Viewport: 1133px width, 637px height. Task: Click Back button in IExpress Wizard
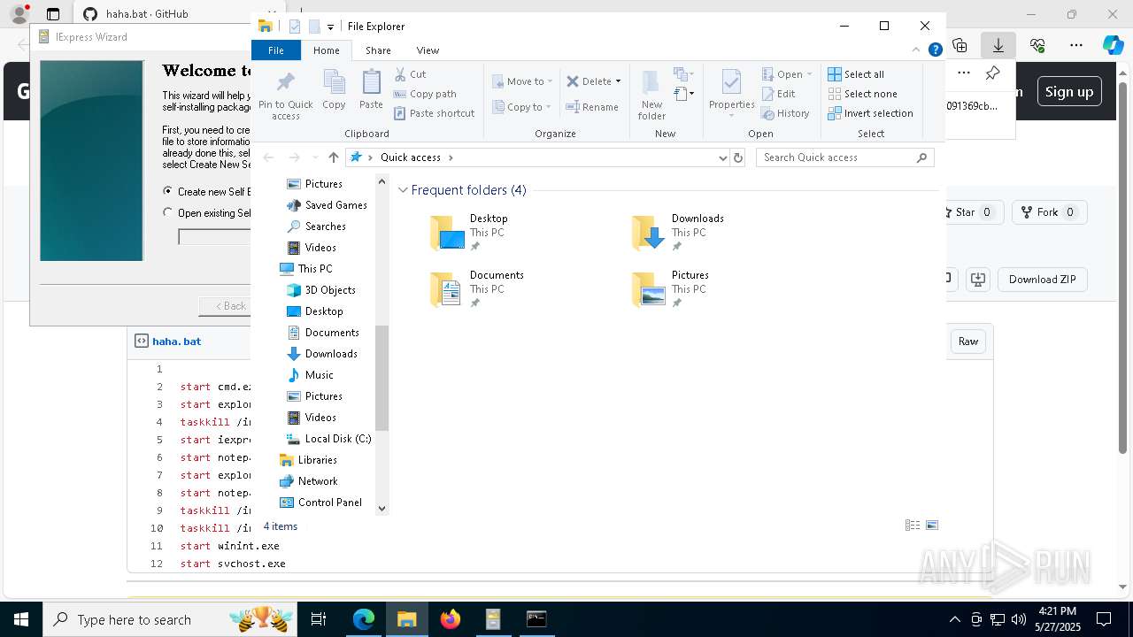[x=230, y=306]
